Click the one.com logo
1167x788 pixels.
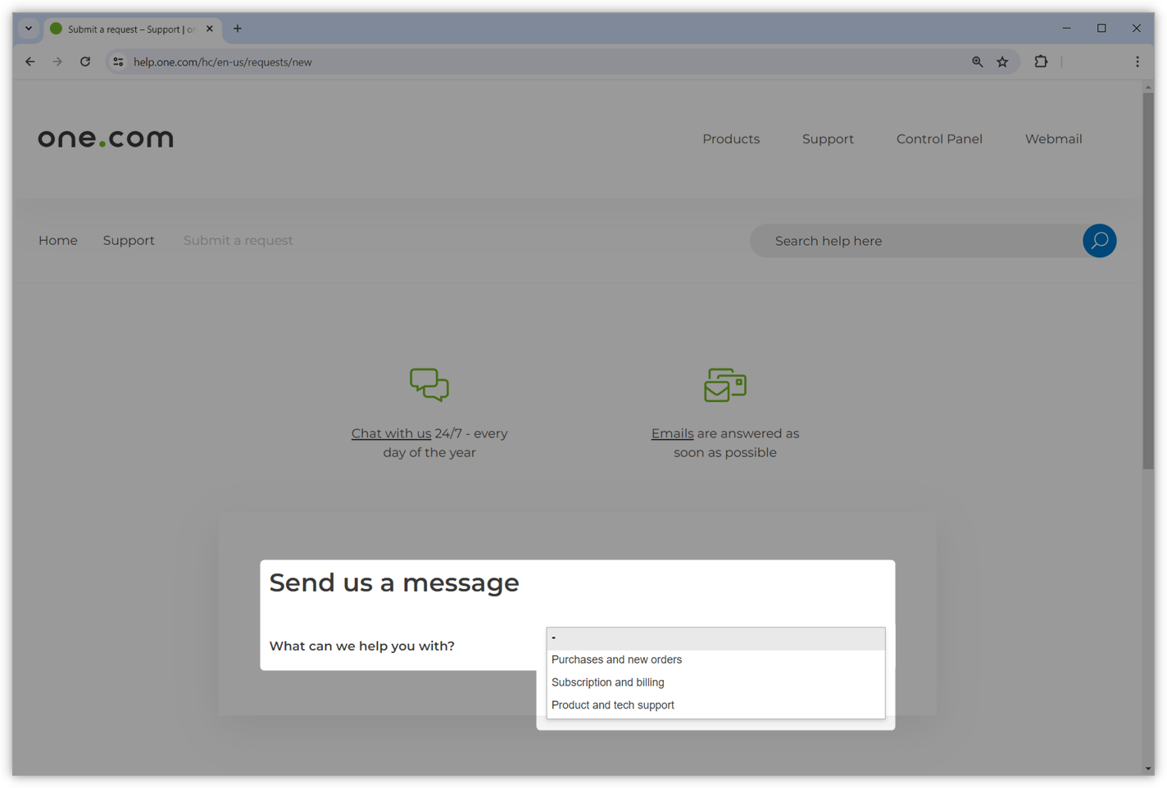tap(106, 138)
